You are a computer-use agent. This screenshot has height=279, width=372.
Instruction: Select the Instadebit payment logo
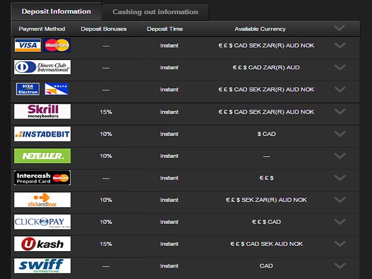[x=42, y=134]
